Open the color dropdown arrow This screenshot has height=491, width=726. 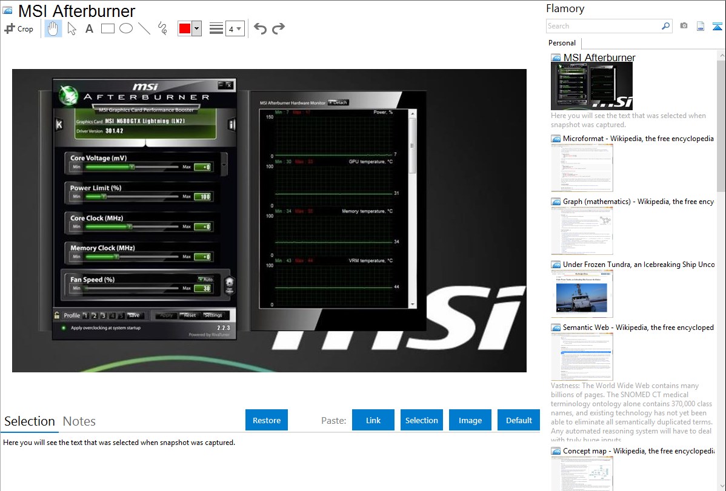[x=196, y=28]
